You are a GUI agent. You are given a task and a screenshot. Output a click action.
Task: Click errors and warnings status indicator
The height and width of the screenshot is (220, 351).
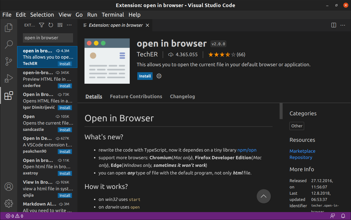pyautogui.click(x=14, y=216)
